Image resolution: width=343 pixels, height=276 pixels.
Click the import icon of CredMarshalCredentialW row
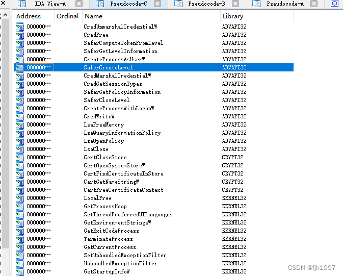pos(20,76)
